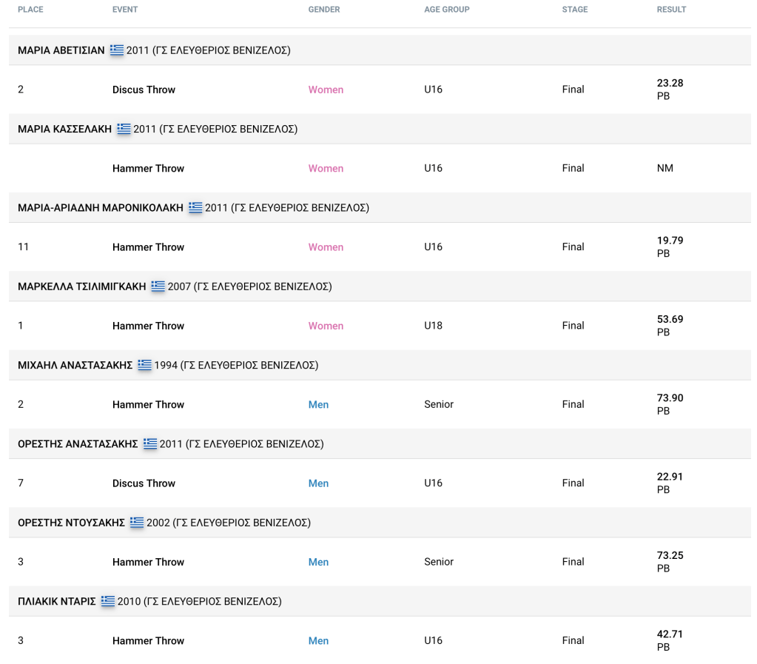Click the Greek flag beside ΜΑΡΙΑ ΑΒΕΤΙΣΙΑΝ
Screen dimensions: 757x664
117,50
